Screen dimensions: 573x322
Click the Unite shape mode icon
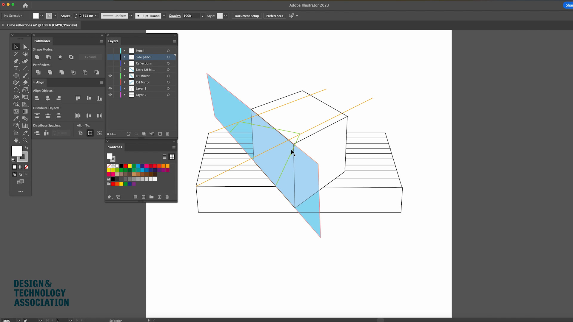37,57
